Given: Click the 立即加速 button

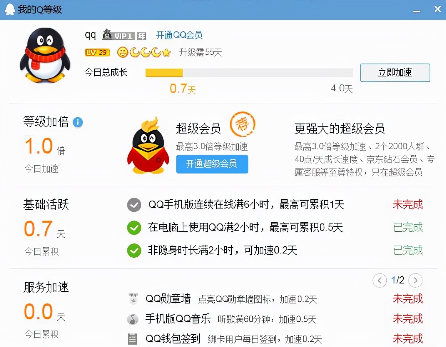Looking at the screenshot, I should pyautogui.click(x=395, y=72).
